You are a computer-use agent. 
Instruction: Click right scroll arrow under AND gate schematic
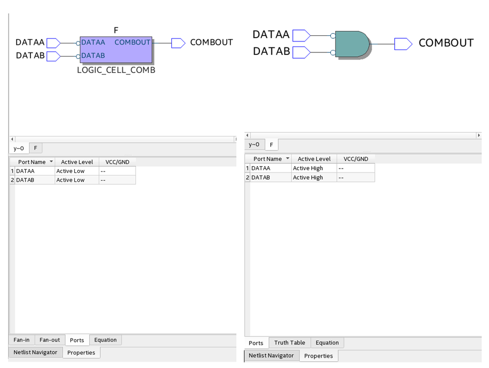(x=478, y=135)
